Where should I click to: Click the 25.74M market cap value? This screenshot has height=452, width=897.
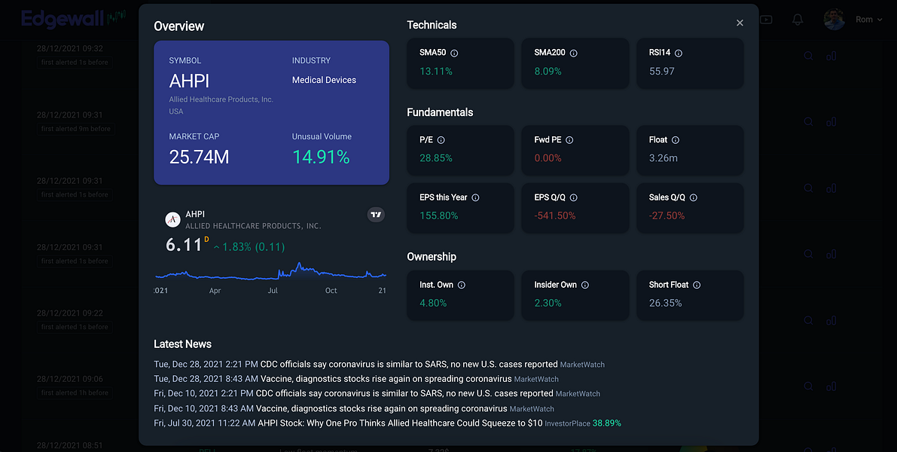pos(199,157)
